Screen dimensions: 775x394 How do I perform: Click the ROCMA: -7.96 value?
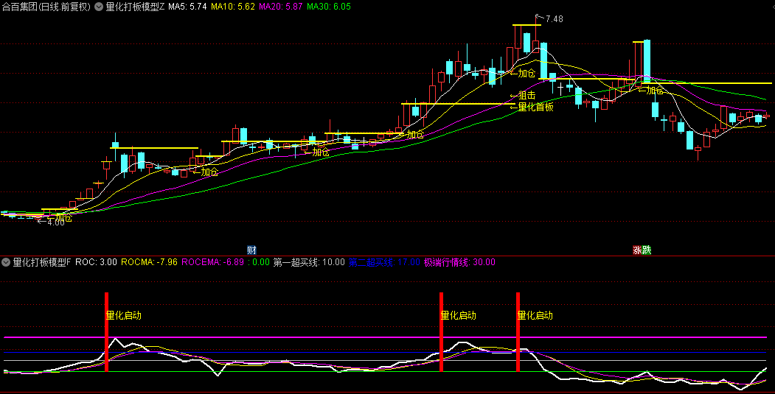149,262
